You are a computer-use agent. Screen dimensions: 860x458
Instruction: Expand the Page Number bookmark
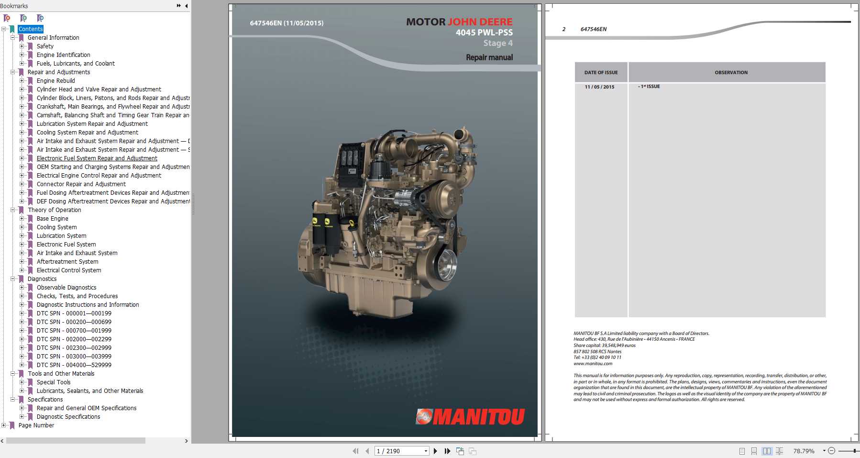(x=4, y=425)
